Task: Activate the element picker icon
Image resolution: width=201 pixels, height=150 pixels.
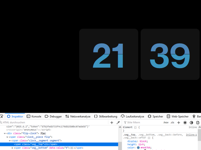Action: (x=2, y=116)
